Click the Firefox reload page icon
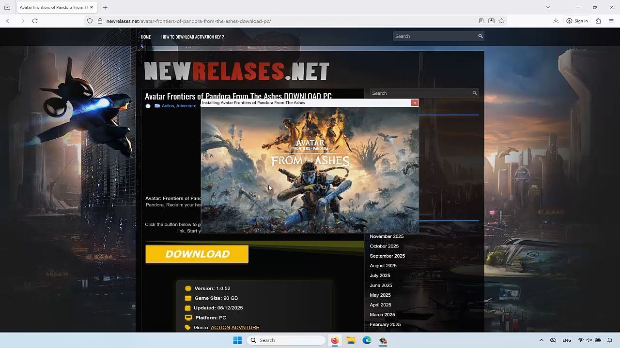620x348 pixels. click(x=35, y=21)
